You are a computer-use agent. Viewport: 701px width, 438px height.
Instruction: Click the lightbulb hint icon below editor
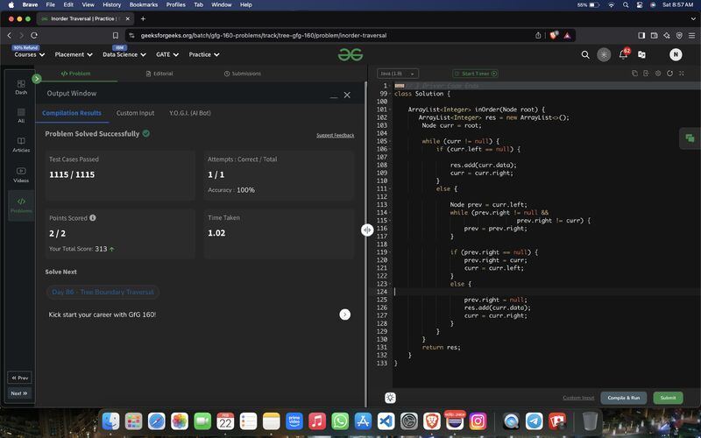[x=391, y=398]
